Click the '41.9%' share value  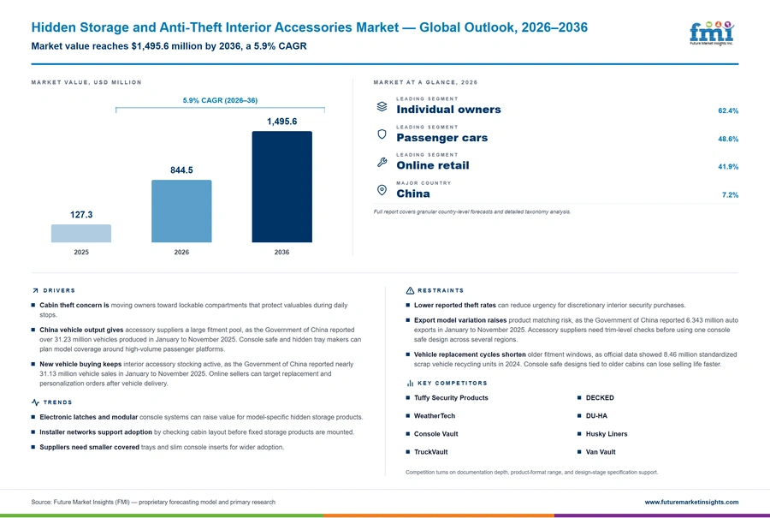coord(728,167)
